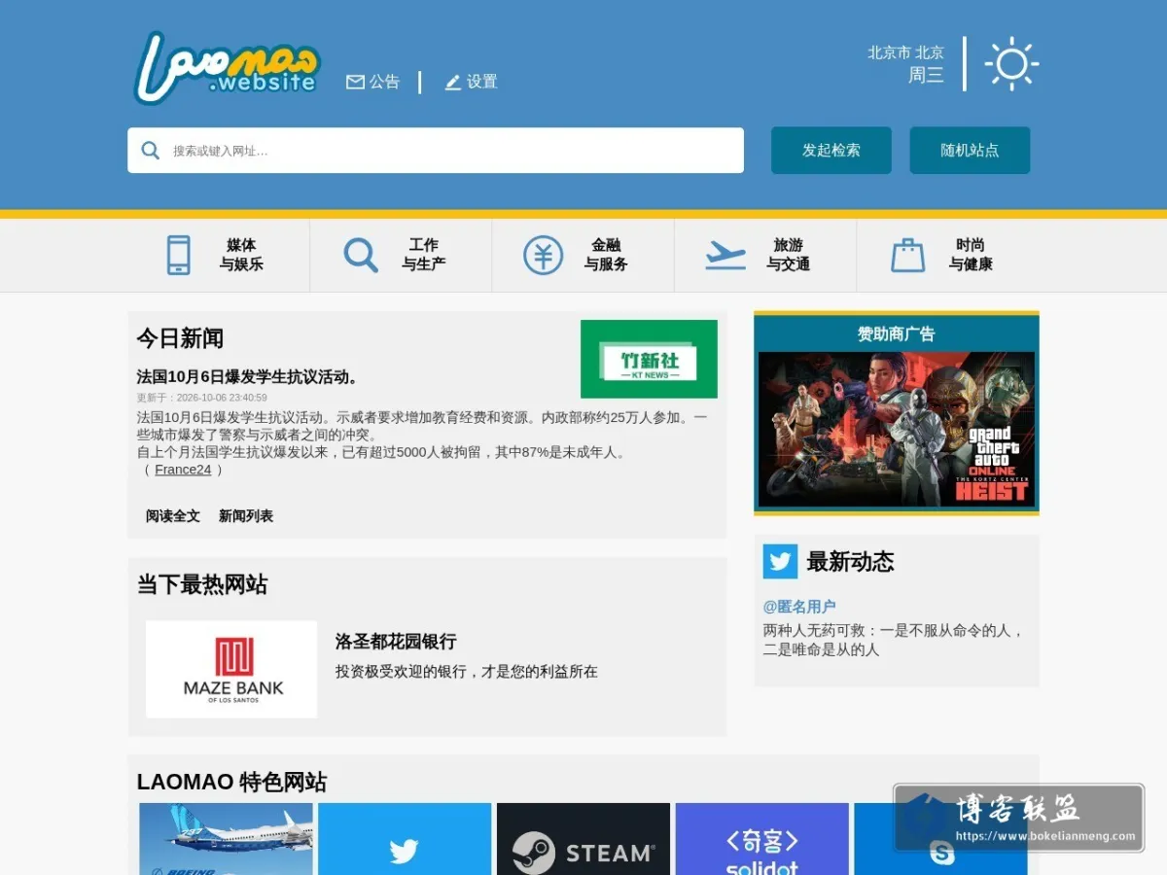Click the 随机站点 random site button

pyautogui.click(x=970, y=150)
